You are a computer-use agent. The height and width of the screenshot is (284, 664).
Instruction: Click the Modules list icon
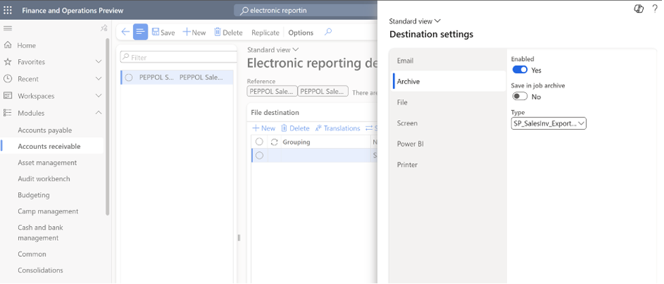(x=7, y=113)
